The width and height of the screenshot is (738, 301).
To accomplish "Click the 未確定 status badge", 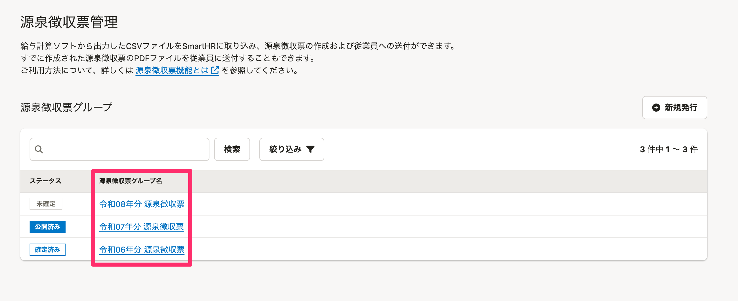I will click(46, 204).
